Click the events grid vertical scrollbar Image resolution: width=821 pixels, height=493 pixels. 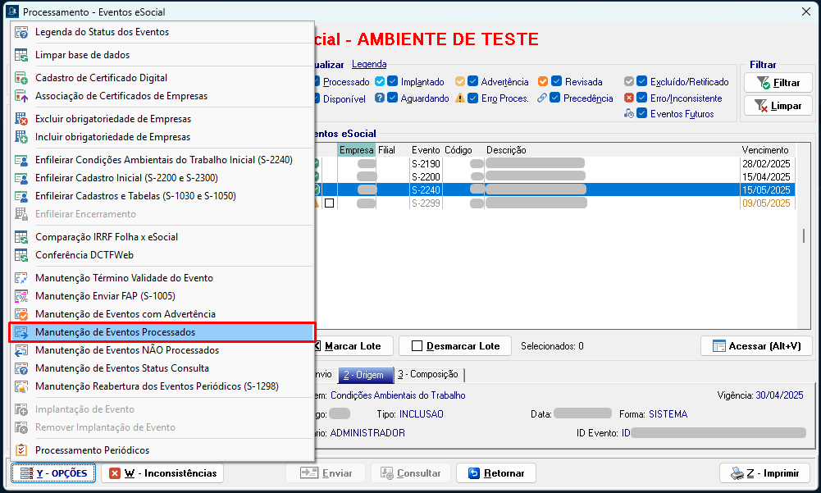tap(803, 236)
